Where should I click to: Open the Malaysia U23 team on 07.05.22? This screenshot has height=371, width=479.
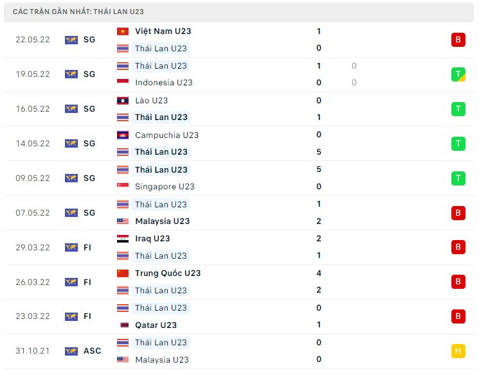click(163, 221)
